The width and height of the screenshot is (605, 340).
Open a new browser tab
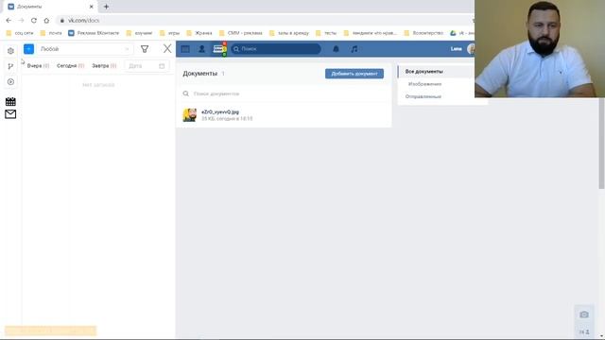coord(106,7)
